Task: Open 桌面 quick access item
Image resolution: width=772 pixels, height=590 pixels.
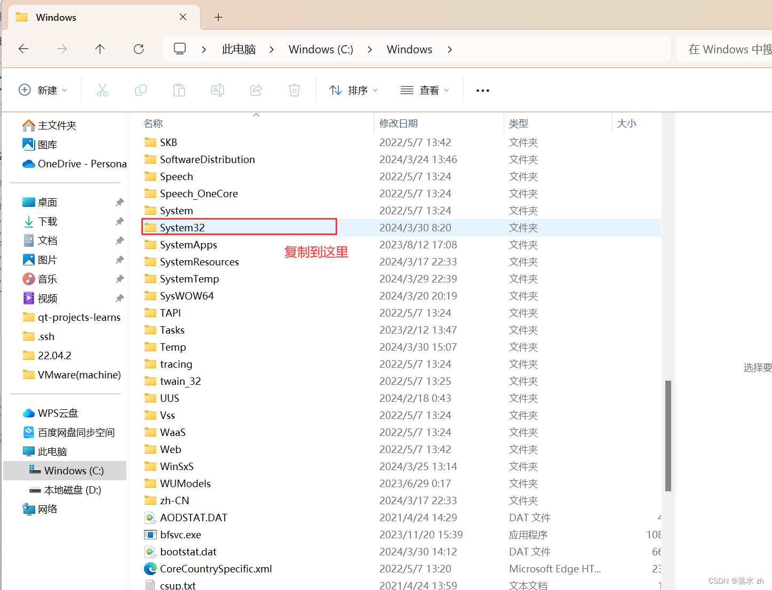Action: [x=40, y=202]
